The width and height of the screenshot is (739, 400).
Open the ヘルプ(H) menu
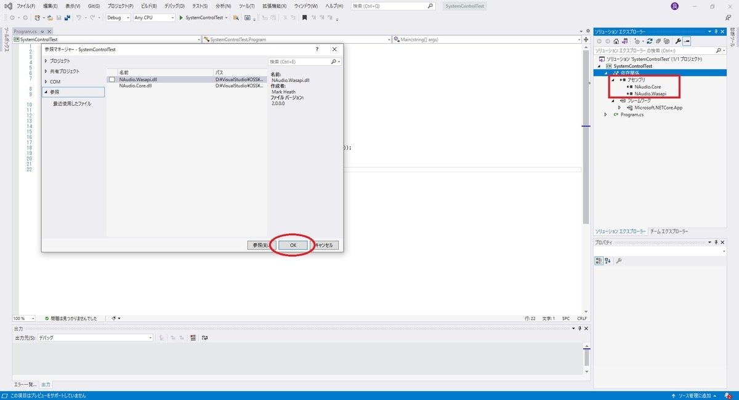(334, 6)
